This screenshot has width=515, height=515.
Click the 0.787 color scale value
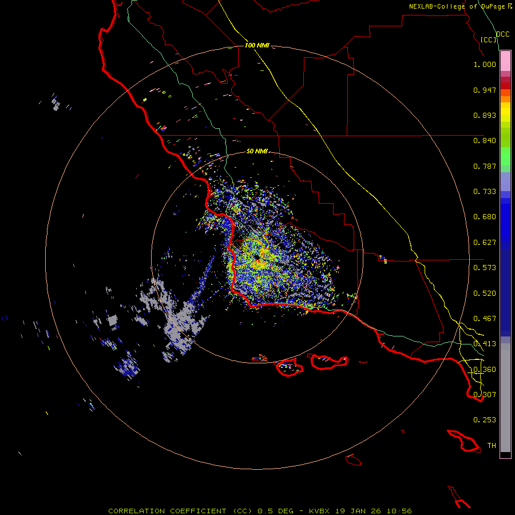click(485, 166)
